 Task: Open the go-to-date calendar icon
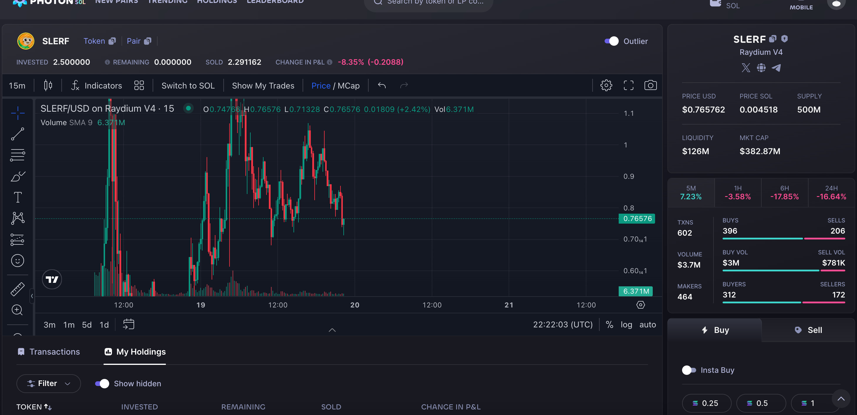129,324
